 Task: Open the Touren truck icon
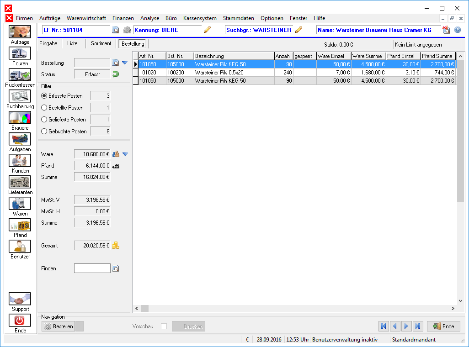20,53
